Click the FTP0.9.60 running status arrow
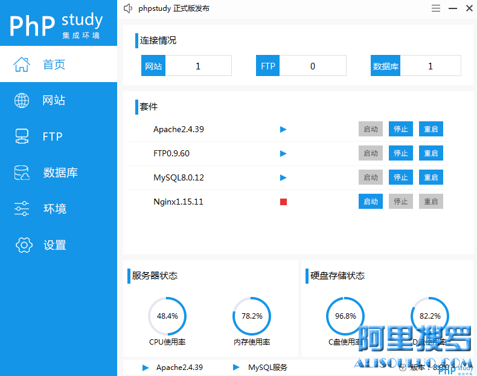Viewport: 477px width, 376px height. [283, 153]
